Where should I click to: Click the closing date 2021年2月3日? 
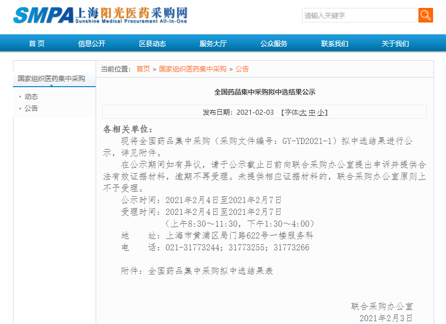[x=386, y=318]
